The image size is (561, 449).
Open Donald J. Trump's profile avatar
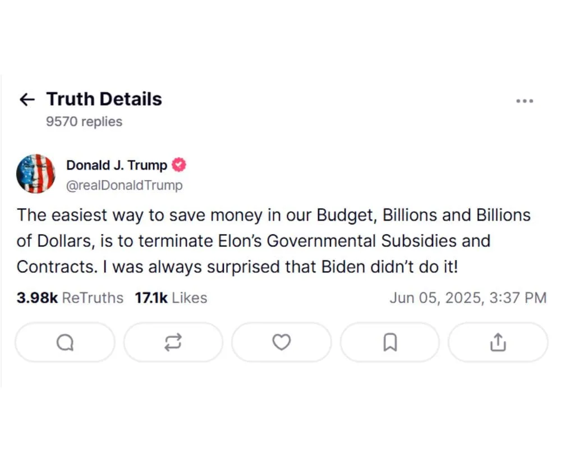click(36, 174)
